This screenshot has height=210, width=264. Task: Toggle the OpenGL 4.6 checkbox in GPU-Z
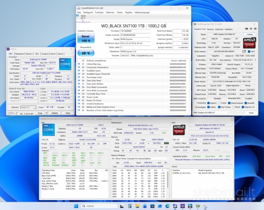click(243, 107)
